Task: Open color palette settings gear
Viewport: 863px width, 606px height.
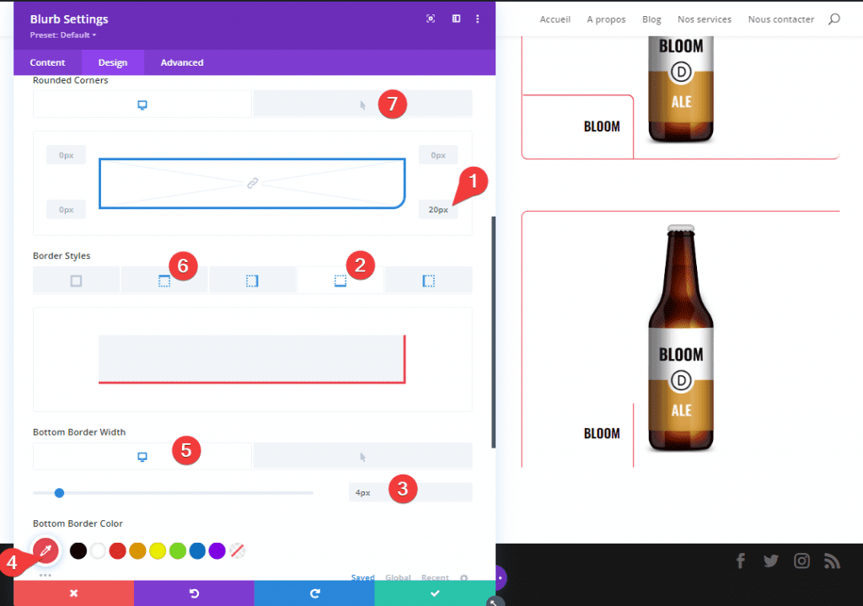Action: [464, 577]
